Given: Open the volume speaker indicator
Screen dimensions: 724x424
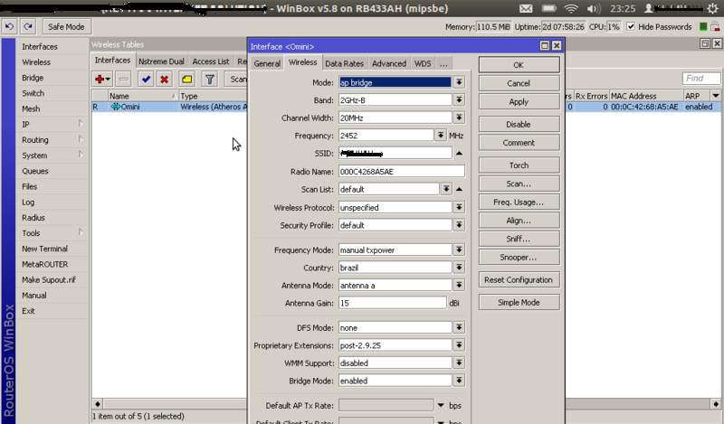Looking at the screenshot, I should click(594, 9).
